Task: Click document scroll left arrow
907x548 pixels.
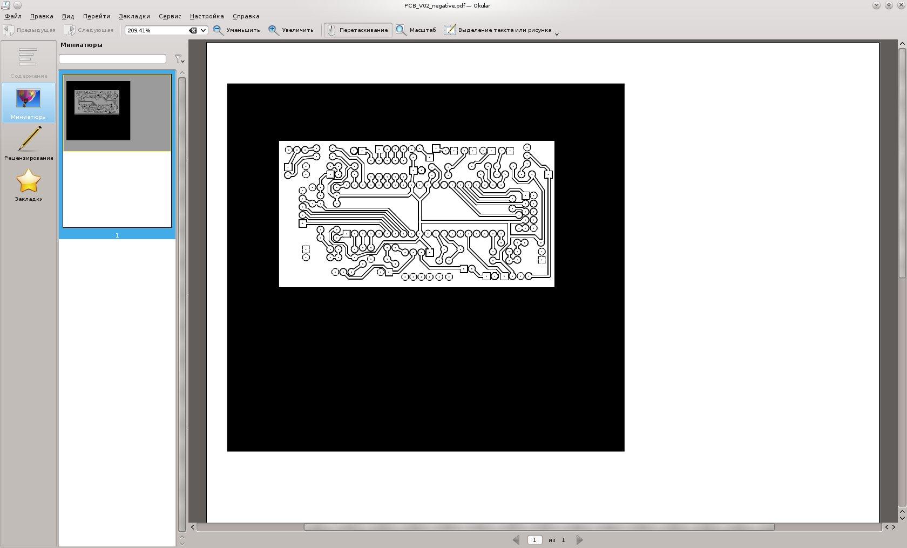Action: coord(193,527)
